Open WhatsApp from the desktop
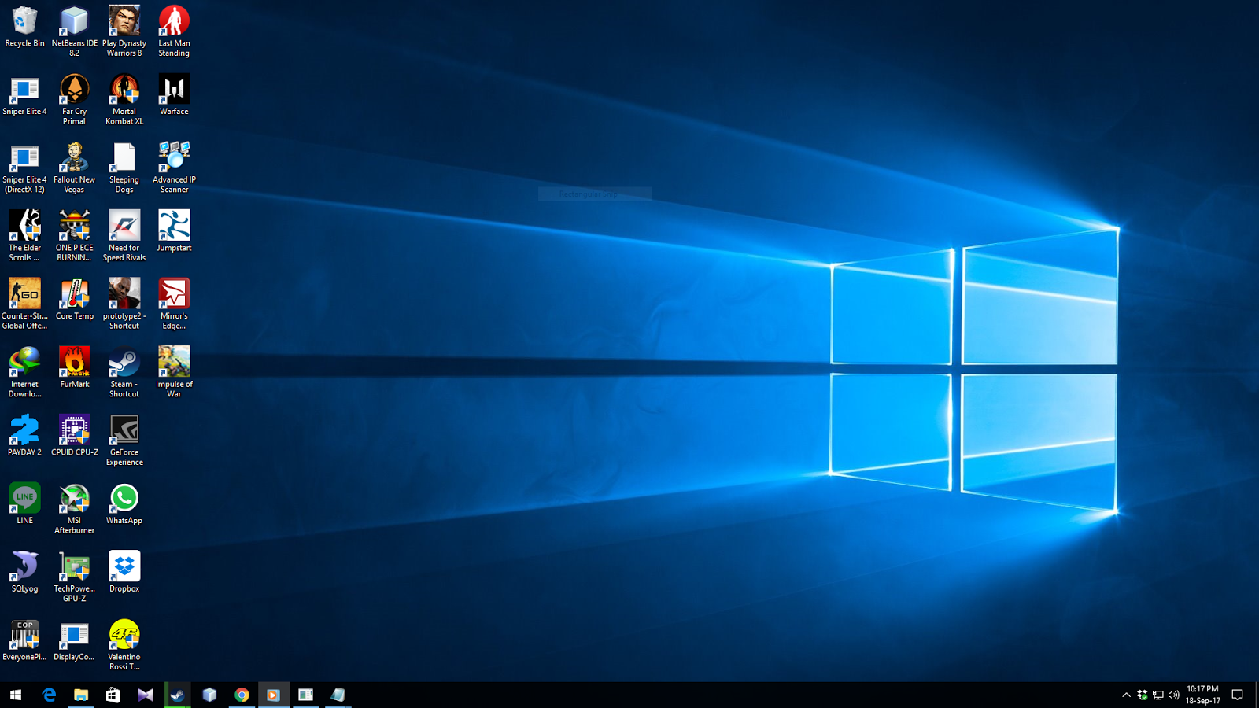This screenshot has height=708, width=1259. point(124,498)
